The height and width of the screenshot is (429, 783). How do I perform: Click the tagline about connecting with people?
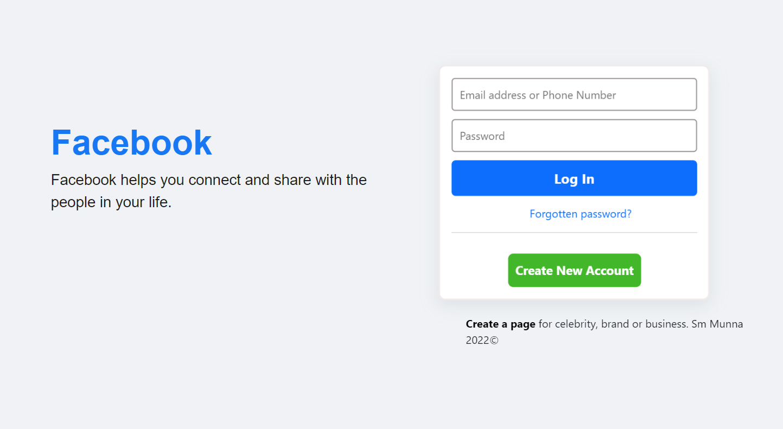coord(208,190)
